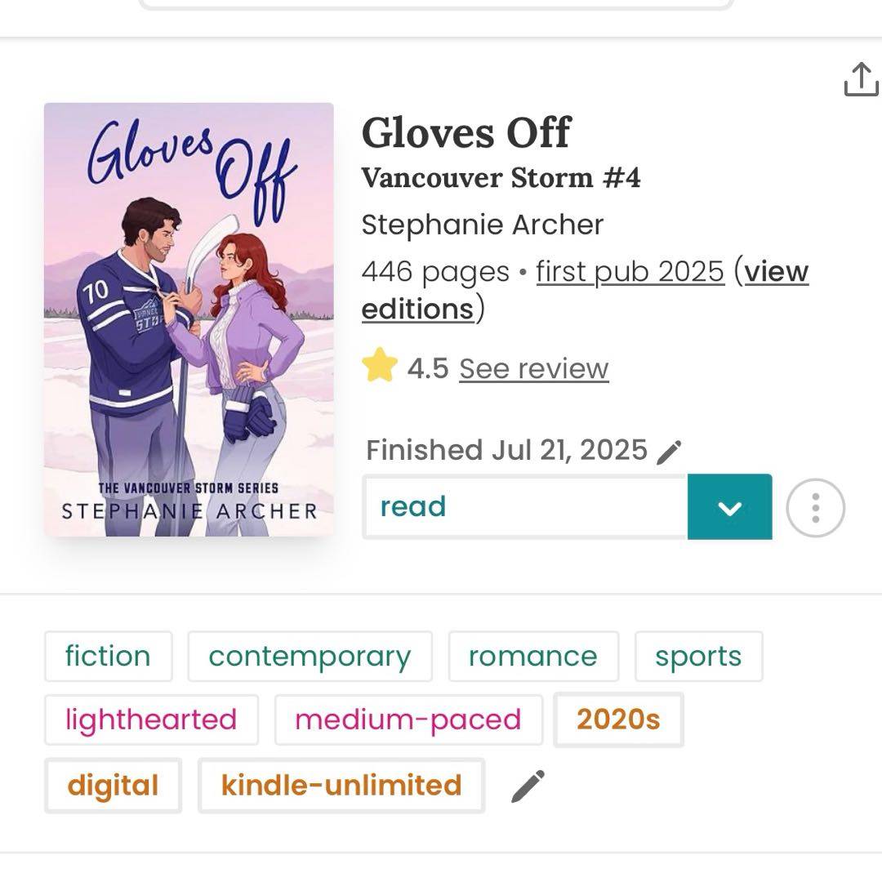
Task: Open the 'See review' link
Action: point(533,368)
